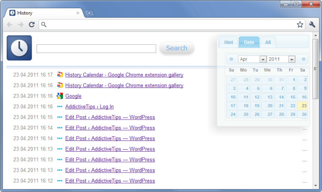322x192 pixels.
Task: Click the history search text field
Action: (x=96, y=49)
